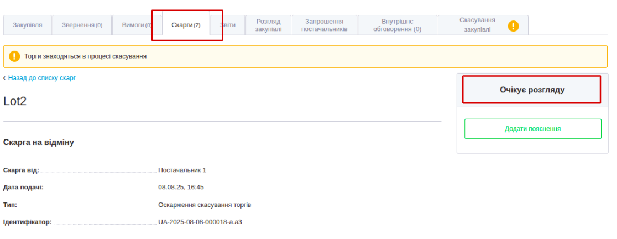Click the yellow alert icon in the notification banner
Screen dimensions: 617x239
(14, 56)
